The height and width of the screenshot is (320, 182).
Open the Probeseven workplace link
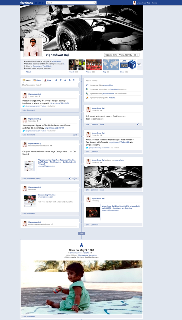[x=56, y=61]
